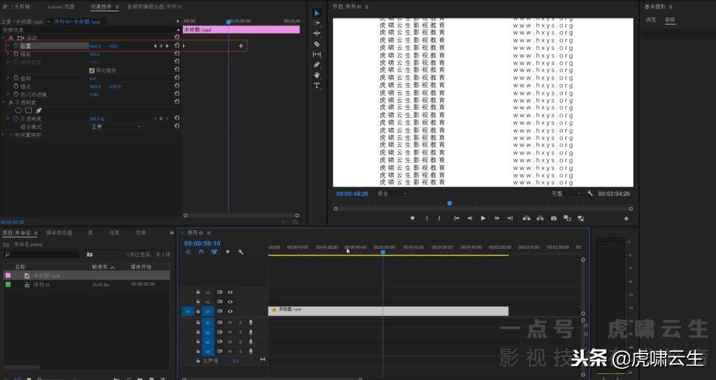
Task: Select the Track Select Forward tool
Action: [x=317, y=23]
